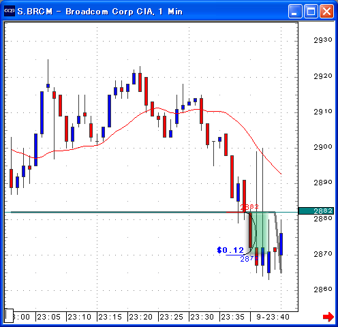The width and height of the screenshot is (338, 327).
Task: Click the small box at bottom-left corner
Action: click(x=9, y=315)
